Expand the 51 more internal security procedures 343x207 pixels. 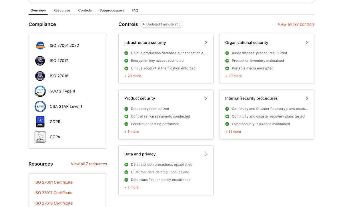[233, 132]
